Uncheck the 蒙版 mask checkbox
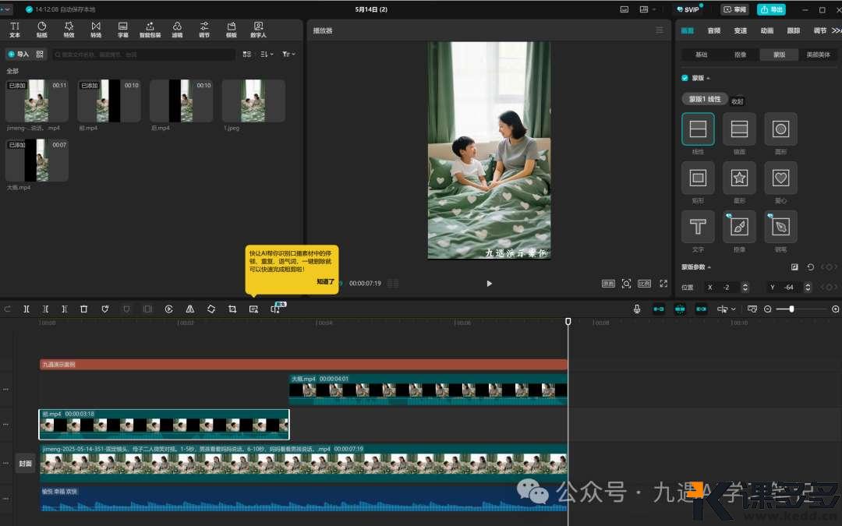This screenshot has width=842, height=526. (685, 78)
